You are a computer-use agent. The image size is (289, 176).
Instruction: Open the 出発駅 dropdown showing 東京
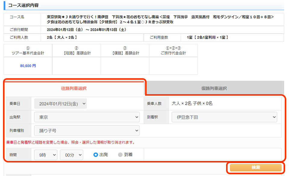87,117
